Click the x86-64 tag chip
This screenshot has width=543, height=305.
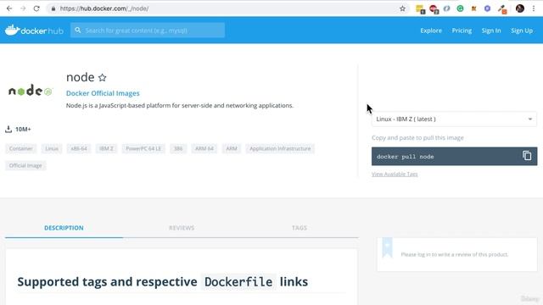(x=79, y=149)
